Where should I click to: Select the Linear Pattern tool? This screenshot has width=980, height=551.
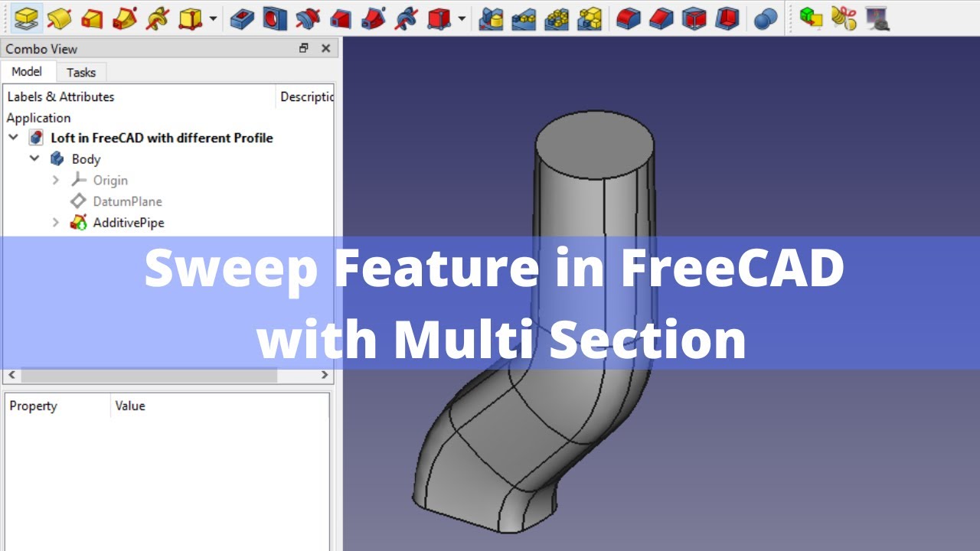pos(524,18)
